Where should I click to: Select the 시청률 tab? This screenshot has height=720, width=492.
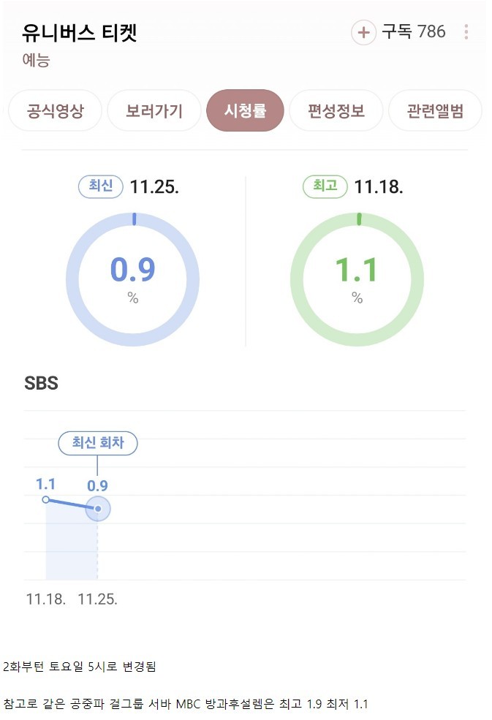click(x=246, y=110)
